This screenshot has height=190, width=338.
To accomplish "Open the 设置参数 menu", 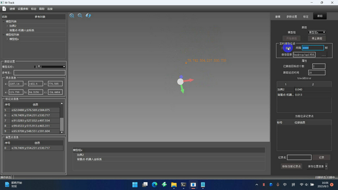I will click(x=23, y=8).
